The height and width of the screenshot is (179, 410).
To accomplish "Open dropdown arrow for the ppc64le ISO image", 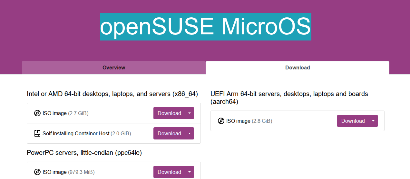I will click(x=190, y=172).
